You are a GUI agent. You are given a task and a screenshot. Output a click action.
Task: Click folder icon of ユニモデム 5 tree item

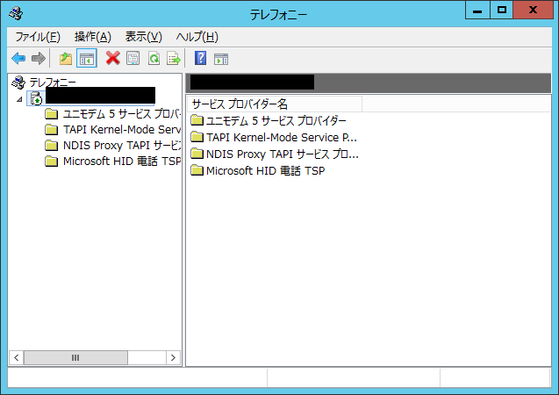coord(51,114)
